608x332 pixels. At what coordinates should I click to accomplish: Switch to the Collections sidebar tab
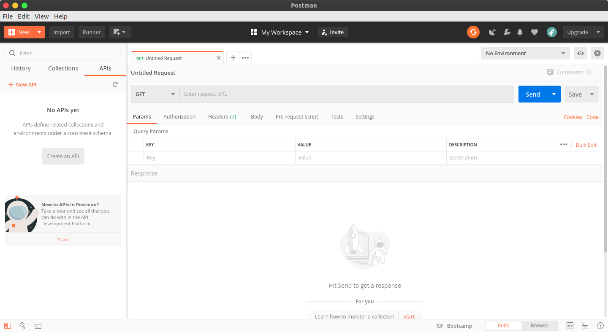click(x=63, y=68)
